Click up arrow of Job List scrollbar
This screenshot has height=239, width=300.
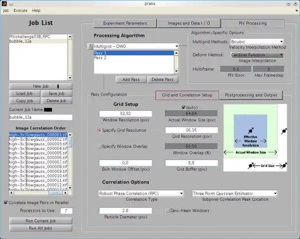(70, 36)
